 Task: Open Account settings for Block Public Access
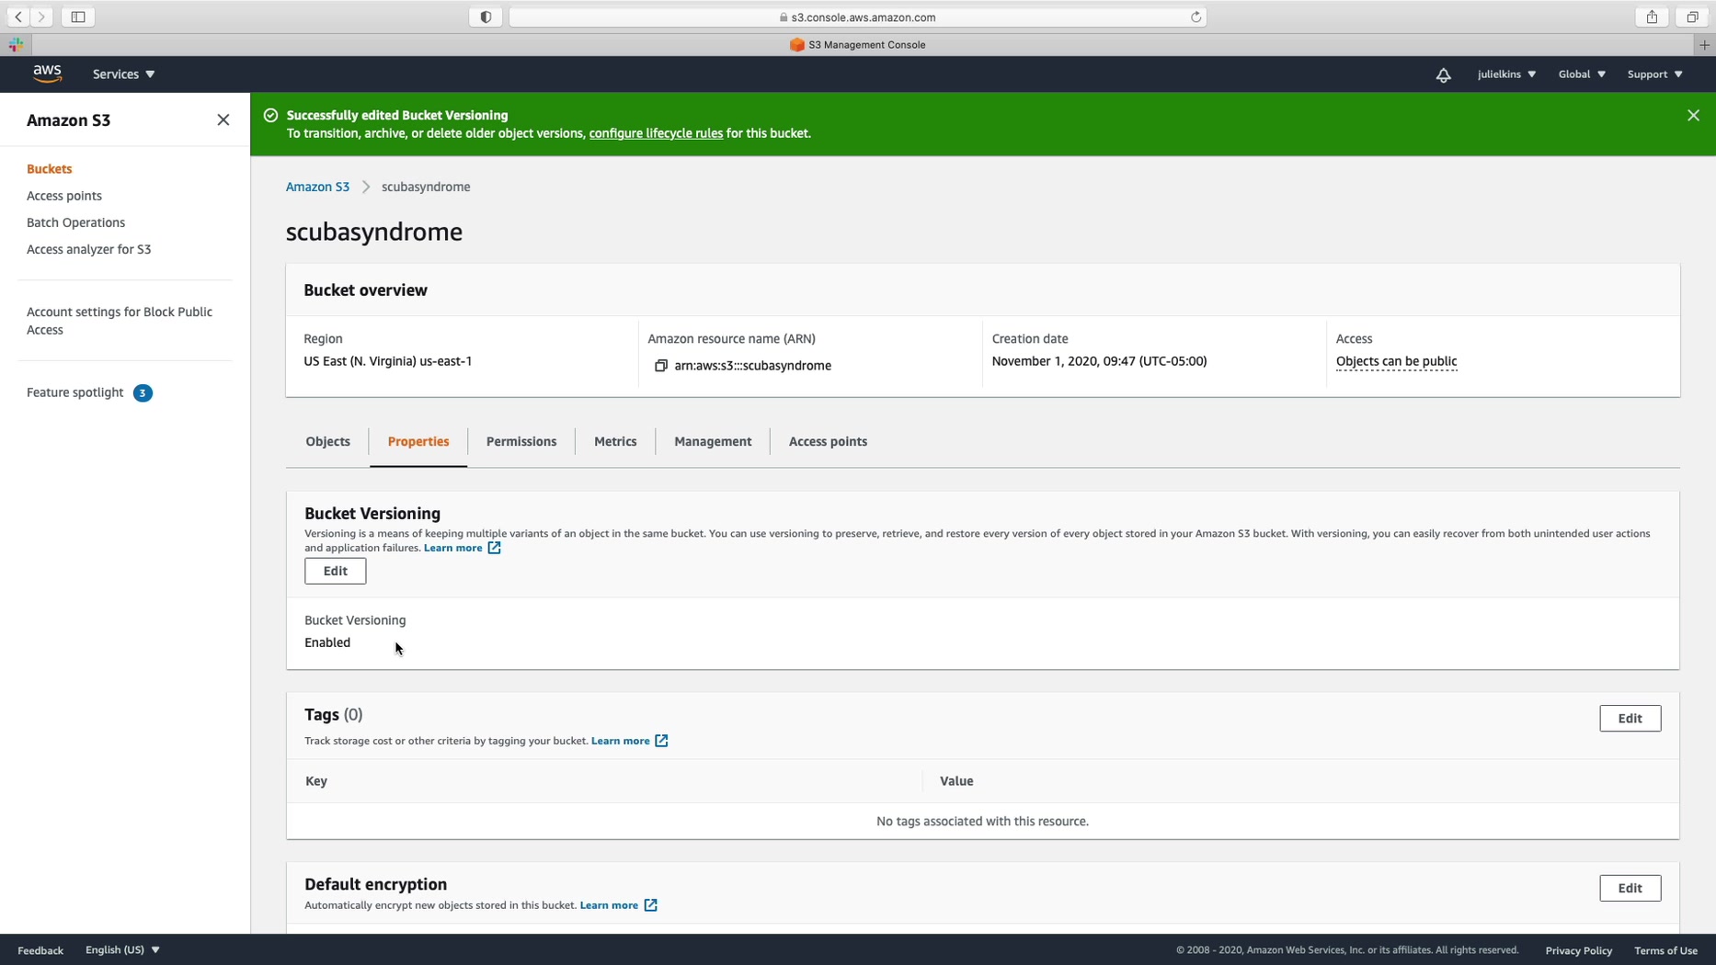(120, 321)
